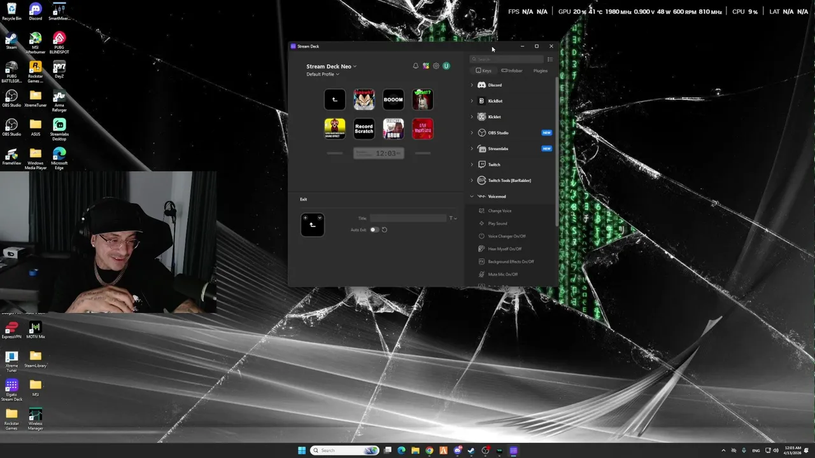Viewport: 815px width, 458px height.
Task: Click the plus icon on the key preview
Action: (x=305, y=218)
